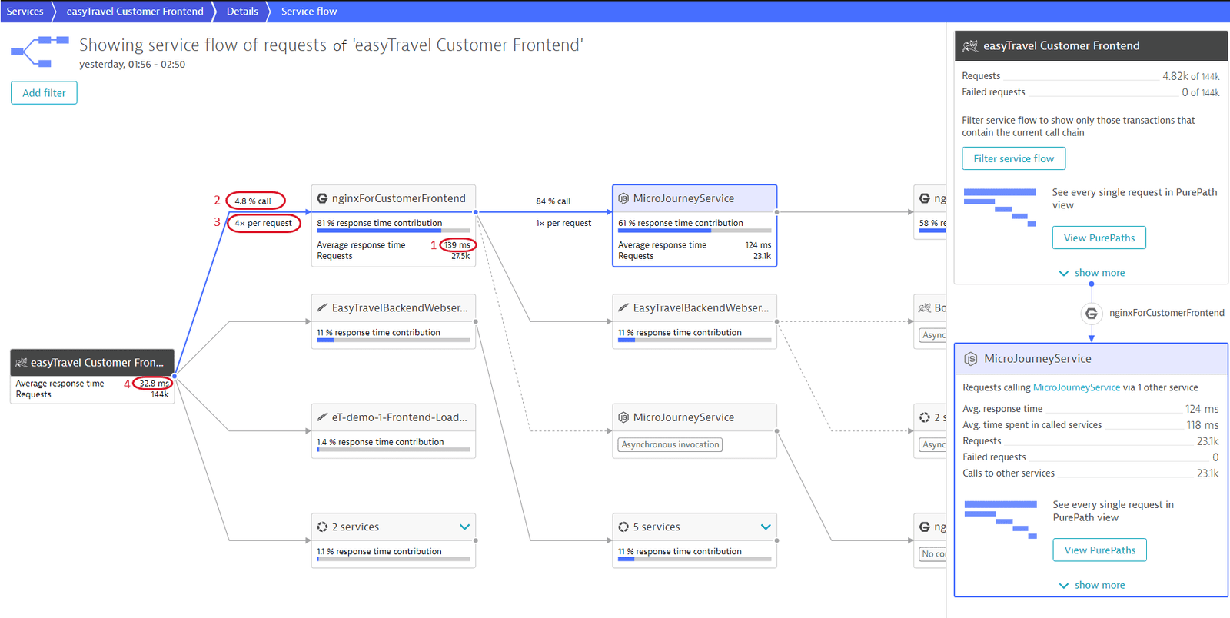Click the 81 % response time contribution bar

point(394,231)
